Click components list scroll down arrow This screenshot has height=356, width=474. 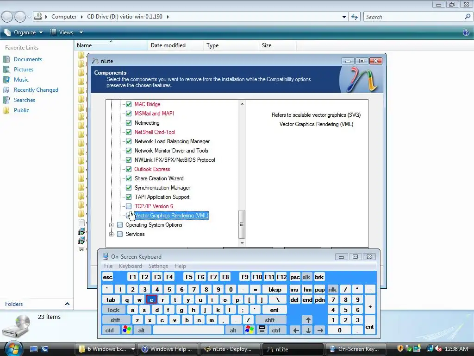pos(242,243)
